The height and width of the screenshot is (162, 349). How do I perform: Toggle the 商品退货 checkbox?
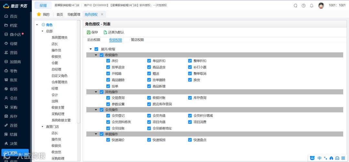(149, 67)
